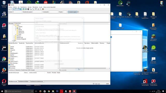The width and height of the screenshot is (166, 93).
Task: Open the Marcadores menu
Action: point(35,7)
